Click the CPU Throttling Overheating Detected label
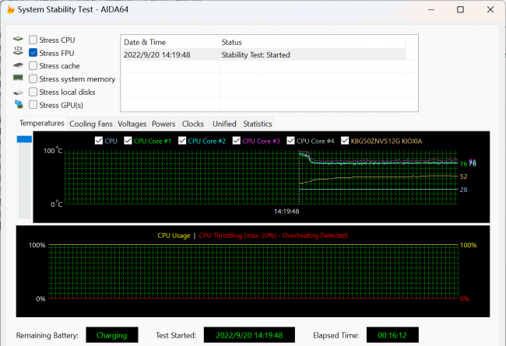The image size is (506, 346). pyautogui.click(x=274, y=236)
